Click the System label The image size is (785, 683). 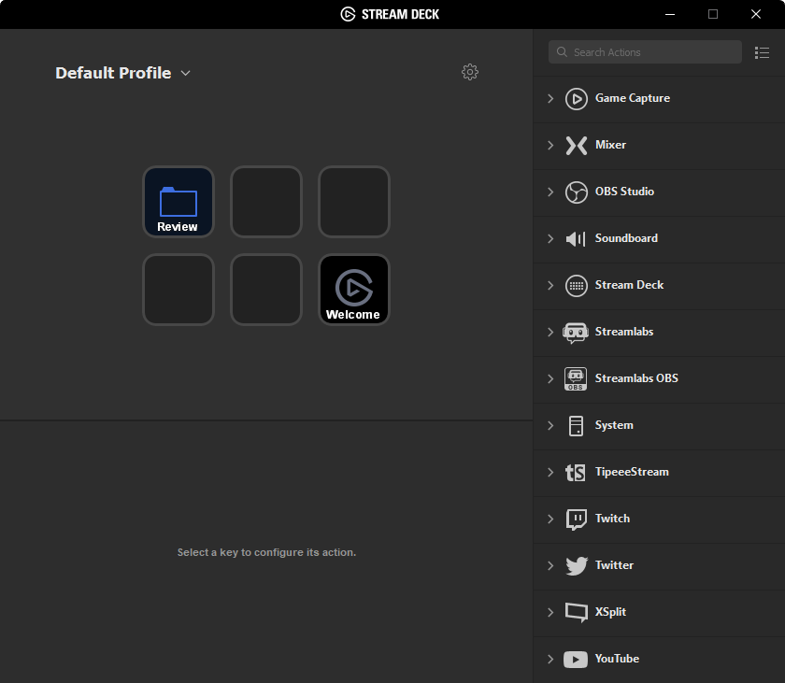pyautogui.click(x=614, y=425)
